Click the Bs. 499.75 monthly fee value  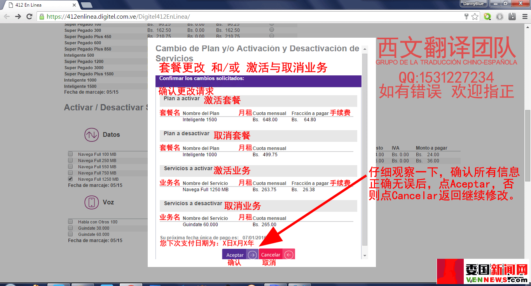tap(265, 155)
